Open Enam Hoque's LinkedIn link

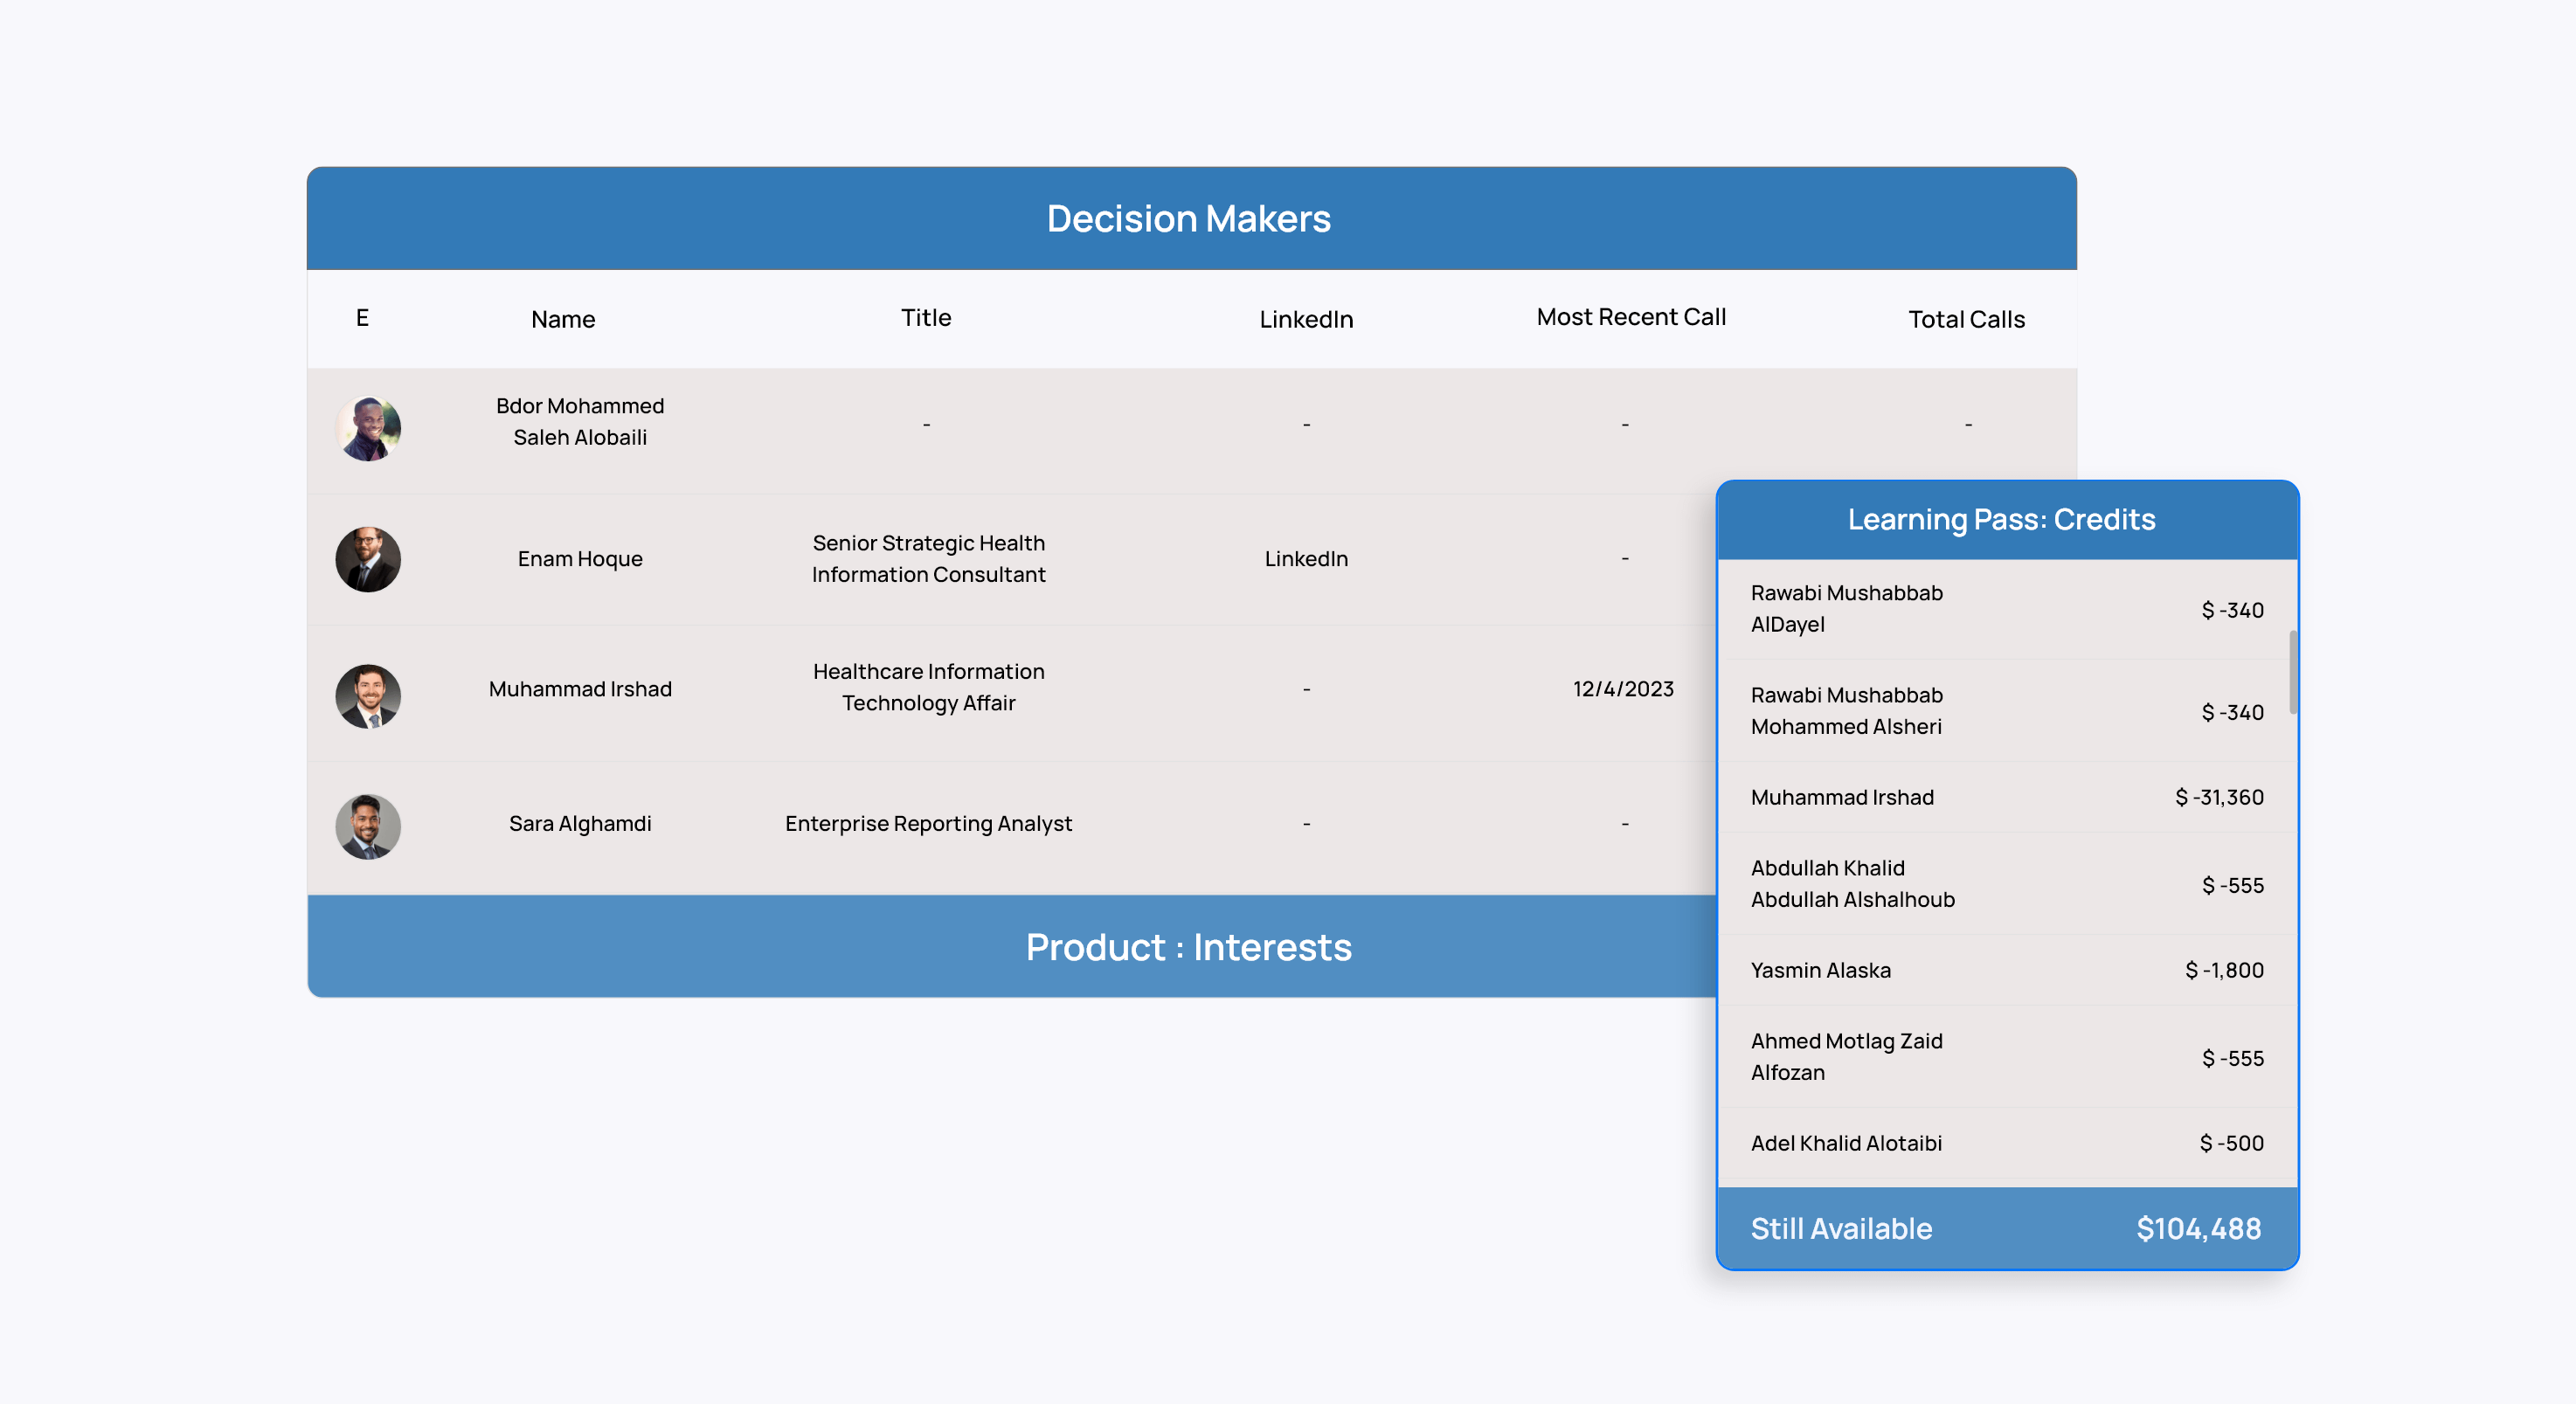(x=1306, y=559)
